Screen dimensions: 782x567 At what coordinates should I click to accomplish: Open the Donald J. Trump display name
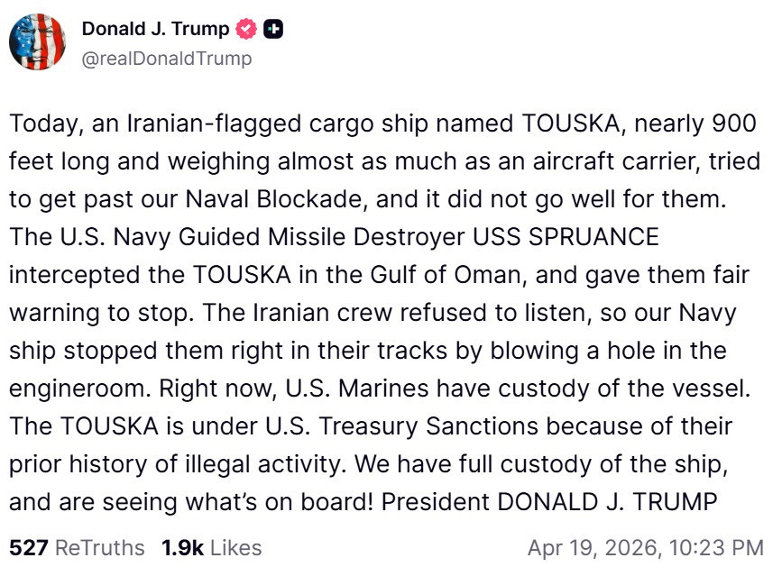155,29
